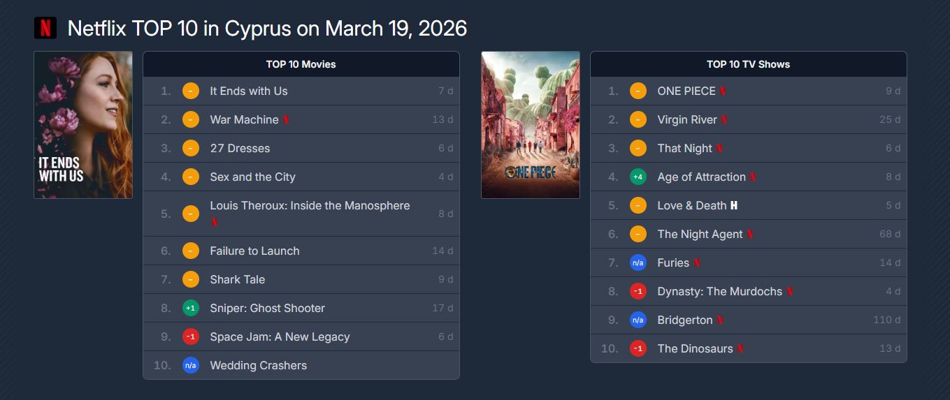Click the red -1 badge for Space Jam
The image size is (950, 400).
pyautogui.click(x=190, y=336)
